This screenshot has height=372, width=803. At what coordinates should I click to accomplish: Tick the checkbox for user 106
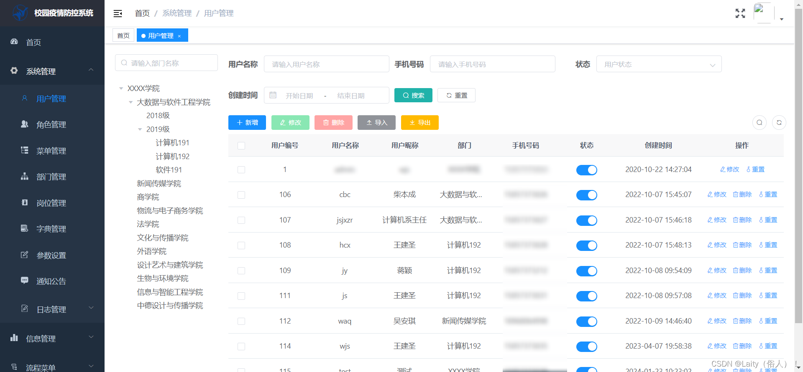click(241, 195)
